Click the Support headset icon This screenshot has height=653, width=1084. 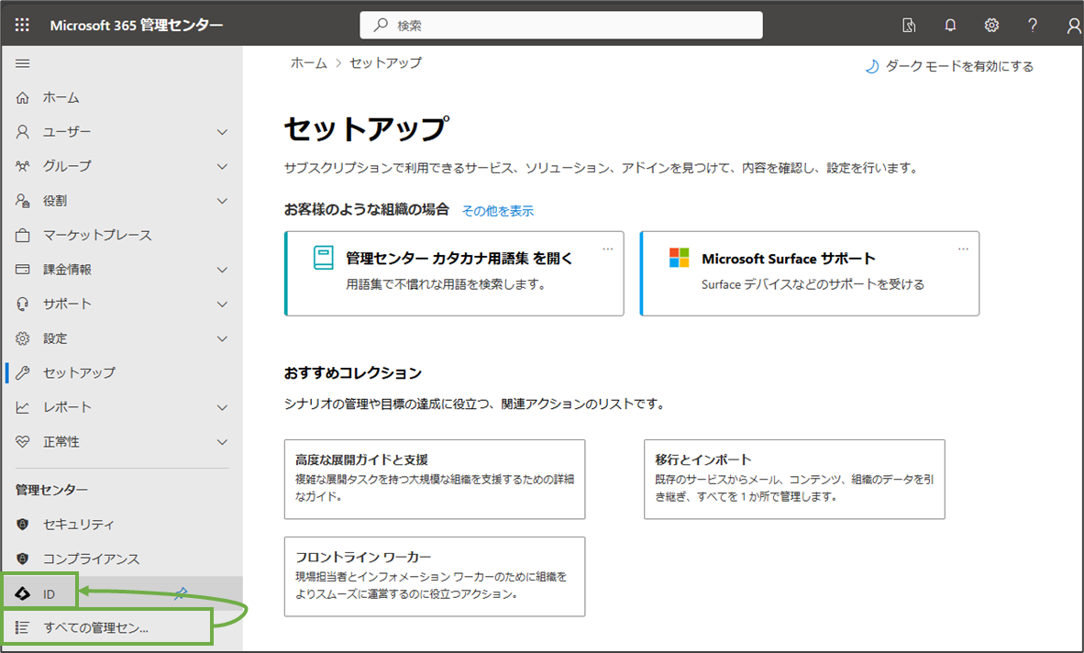pyautogui.click(x=23, y=304)
